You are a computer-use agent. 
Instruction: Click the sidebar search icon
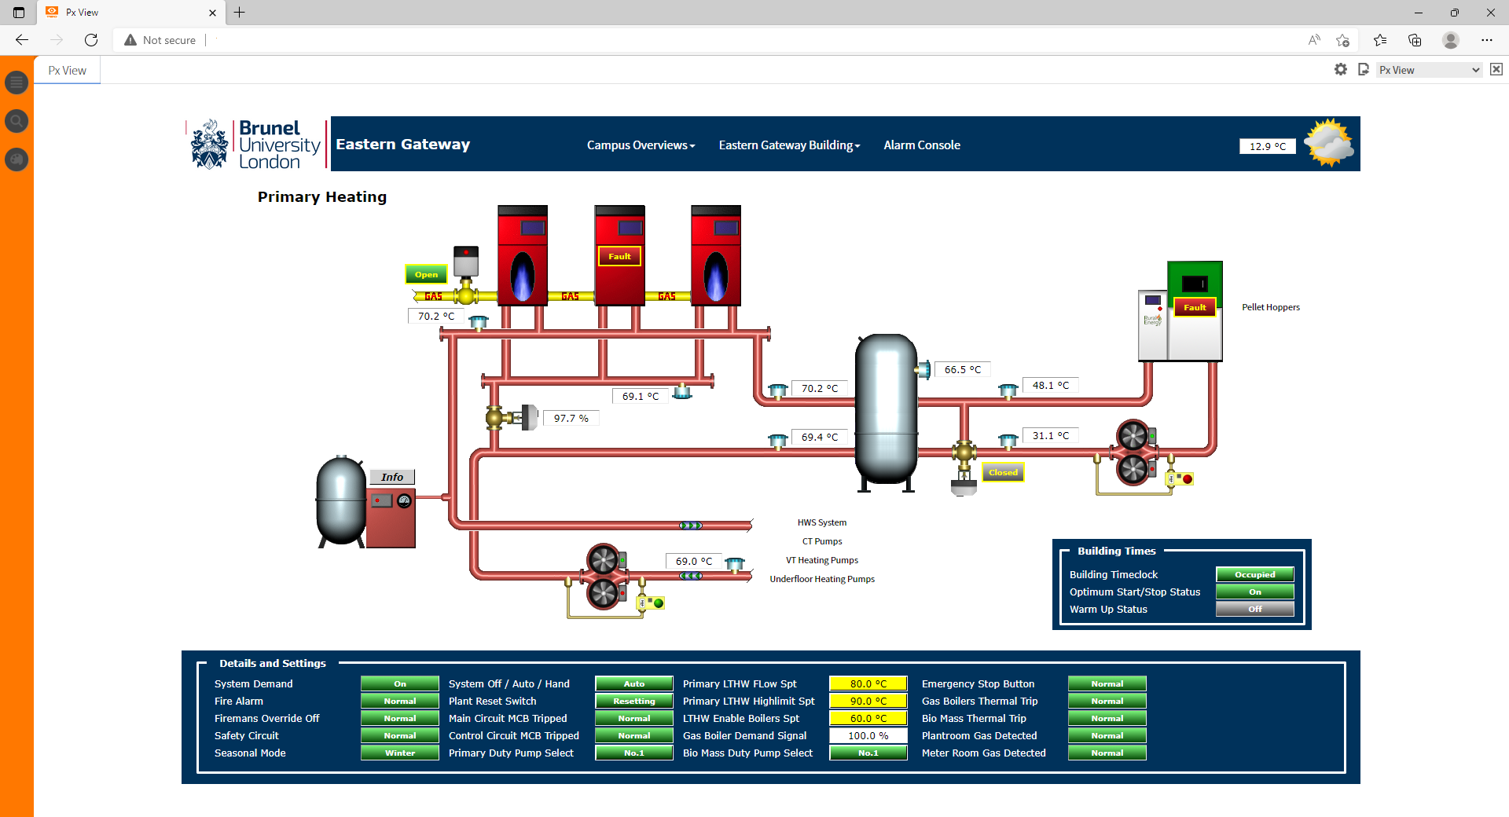[17, 121]
